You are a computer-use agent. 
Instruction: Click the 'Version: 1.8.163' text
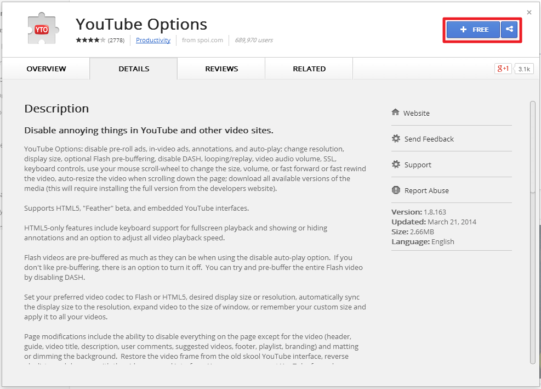[x=419, y=212]
